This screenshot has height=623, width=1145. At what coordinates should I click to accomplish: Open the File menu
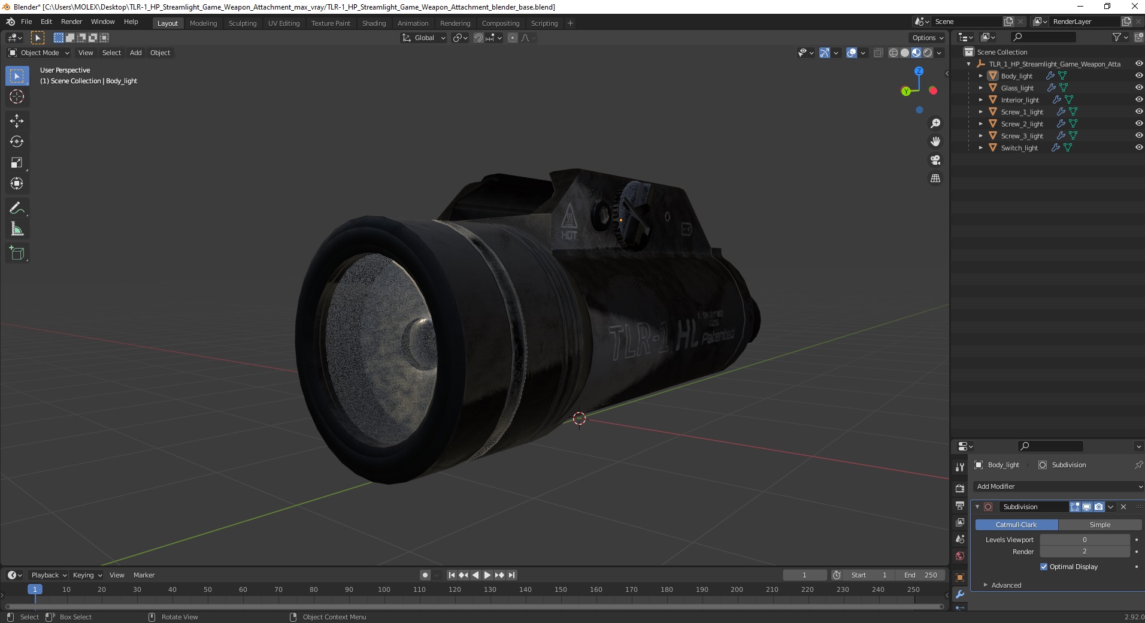(x=26, y=22)
